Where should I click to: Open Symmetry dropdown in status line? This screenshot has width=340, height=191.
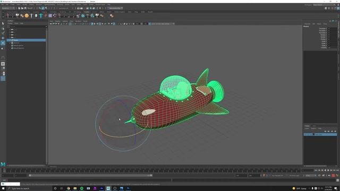click(63, 8)
